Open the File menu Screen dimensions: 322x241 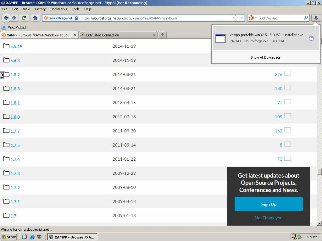(x=5, y=9)
